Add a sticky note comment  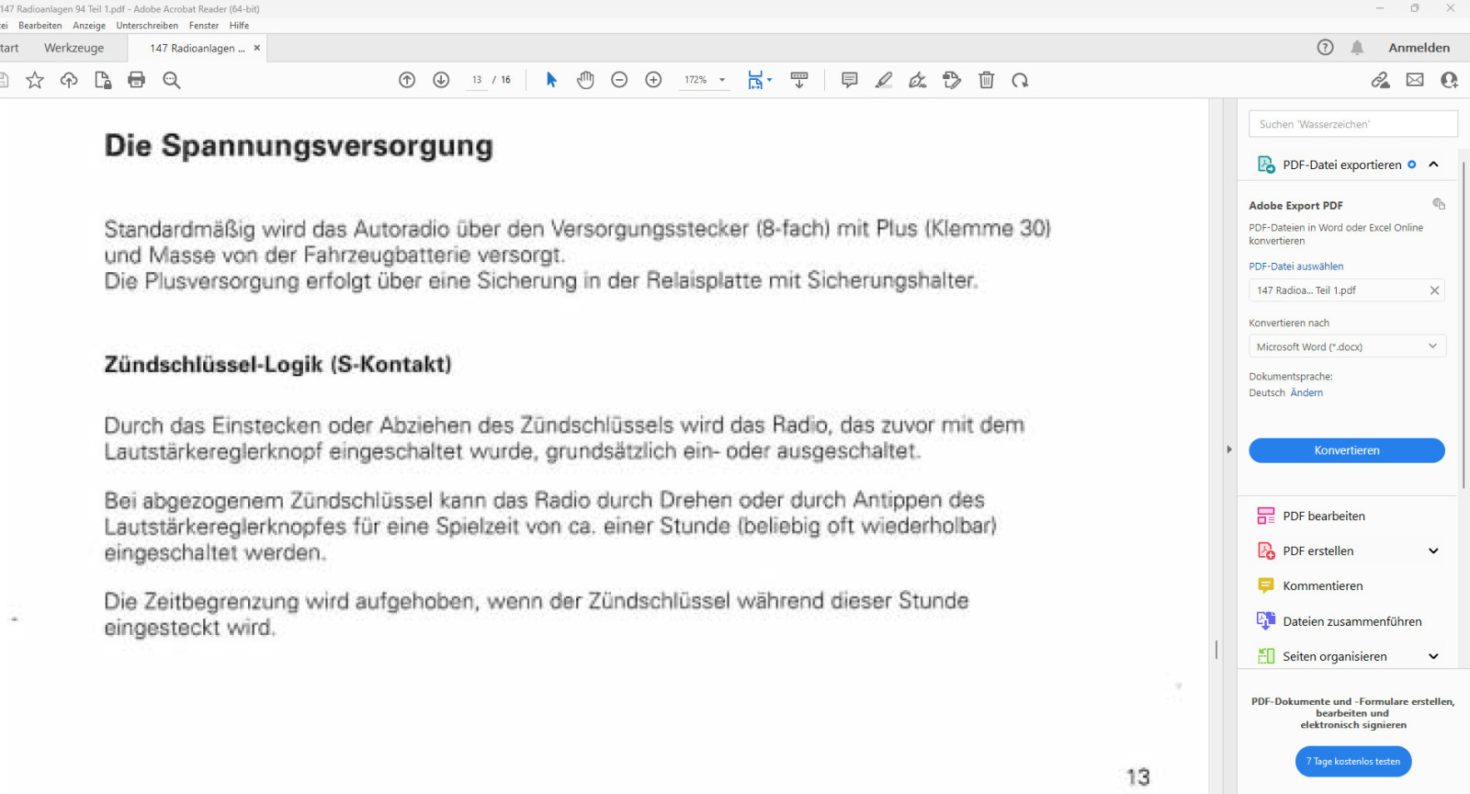849,80
